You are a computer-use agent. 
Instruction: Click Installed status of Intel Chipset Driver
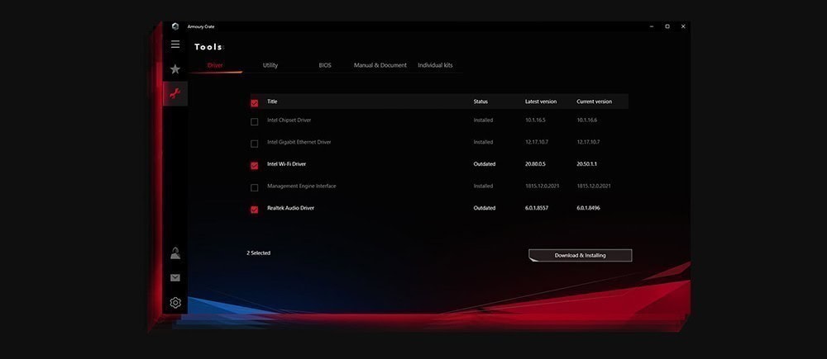[x=483, y=120]
